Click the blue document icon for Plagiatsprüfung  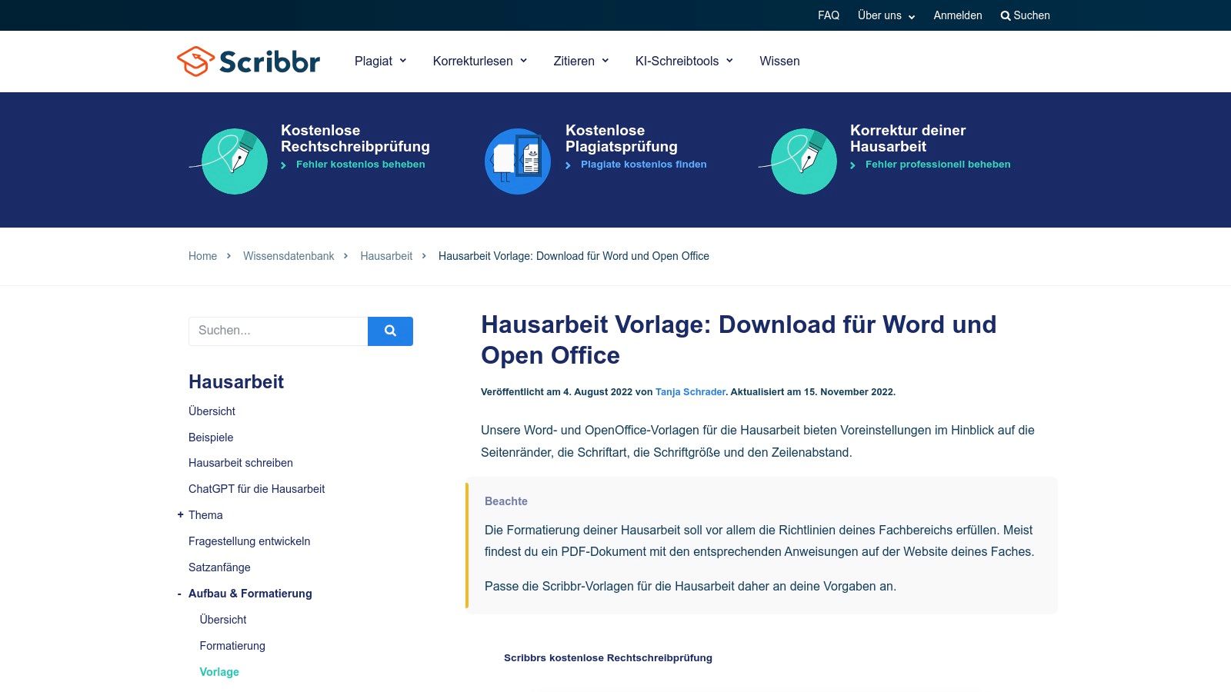point(518,161)
